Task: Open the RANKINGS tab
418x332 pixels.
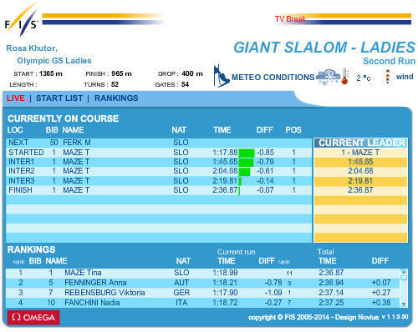Action: coord(116,98)
